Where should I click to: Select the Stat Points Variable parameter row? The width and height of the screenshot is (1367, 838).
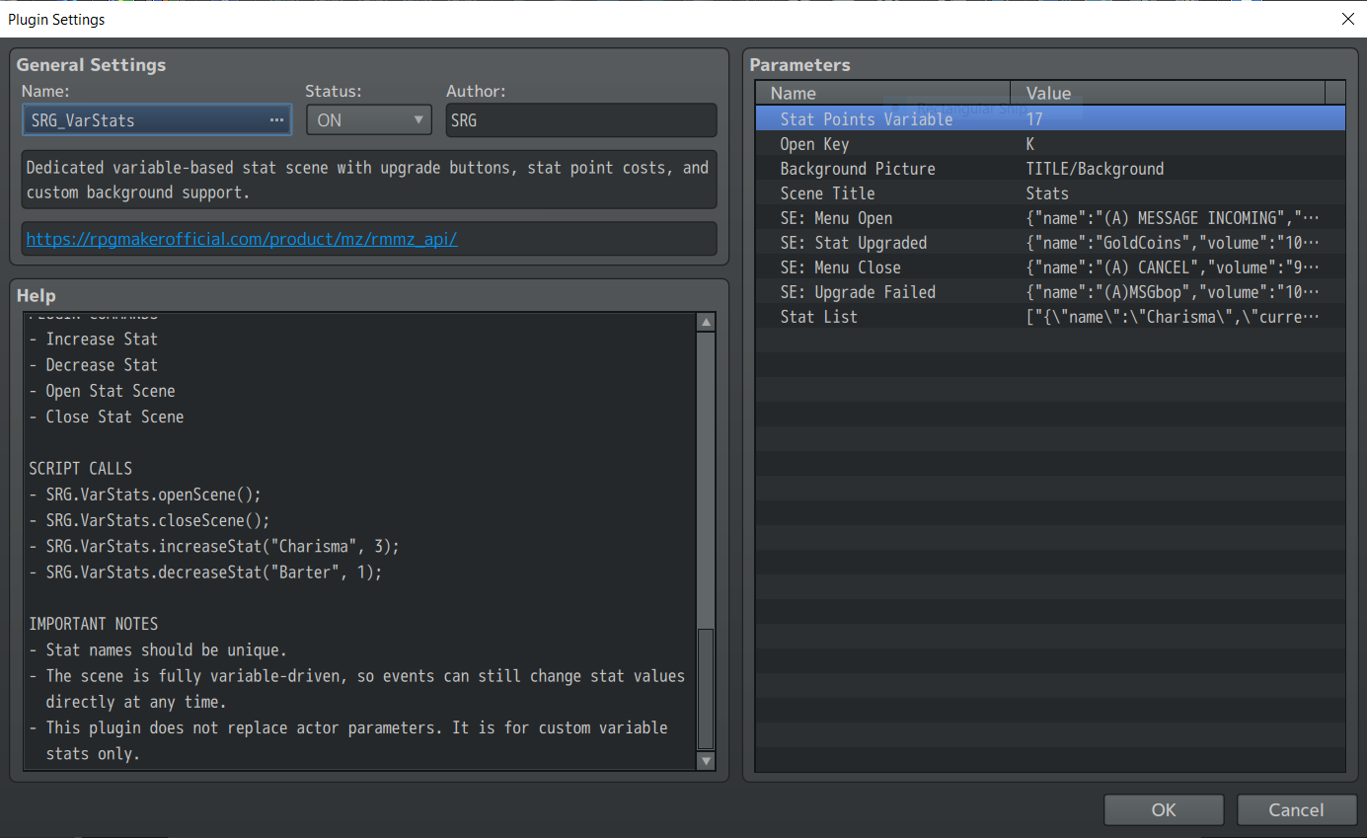1050,118
